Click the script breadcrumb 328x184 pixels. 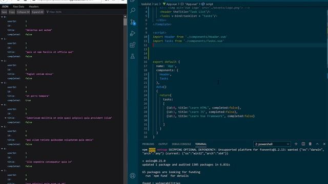tap(210, 4)
